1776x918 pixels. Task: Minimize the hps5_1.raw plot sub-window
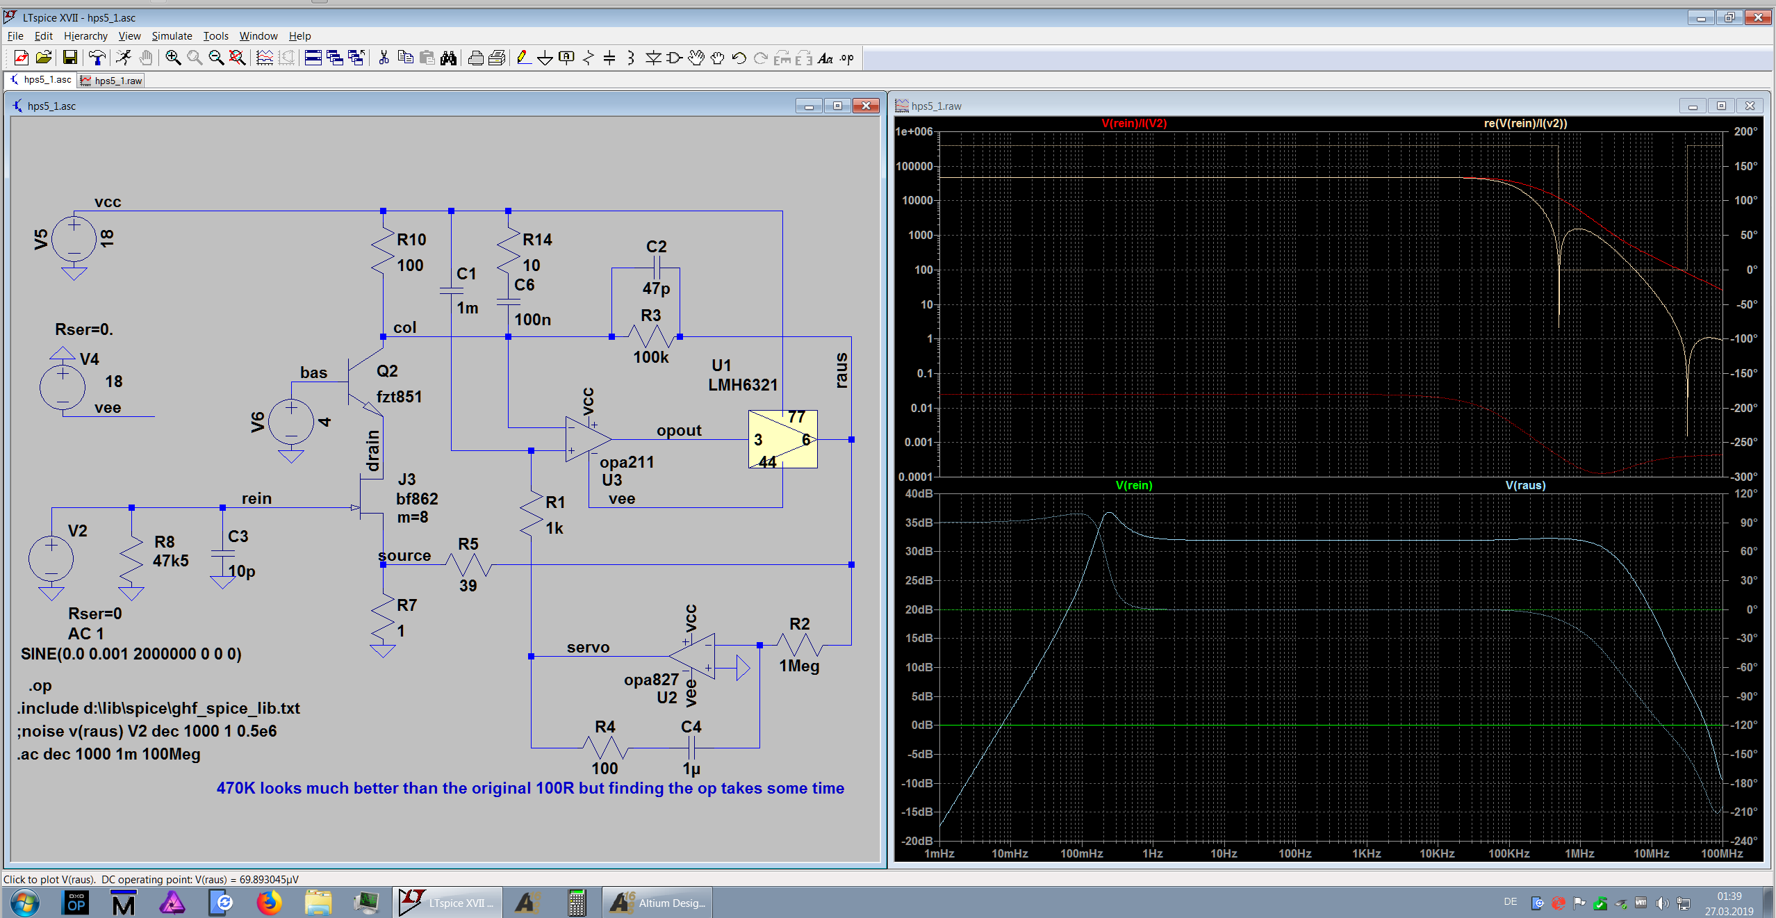tap(1693, 106)
